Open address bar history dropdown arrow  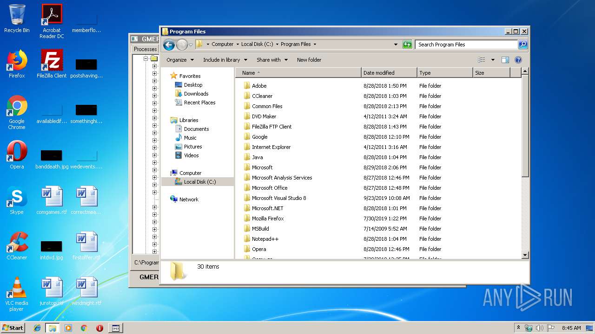(396, 45)
